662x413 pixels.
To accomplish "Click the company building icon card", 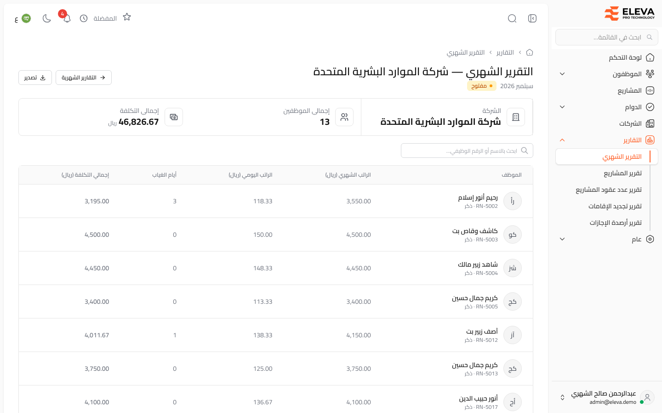I will 516,117.
